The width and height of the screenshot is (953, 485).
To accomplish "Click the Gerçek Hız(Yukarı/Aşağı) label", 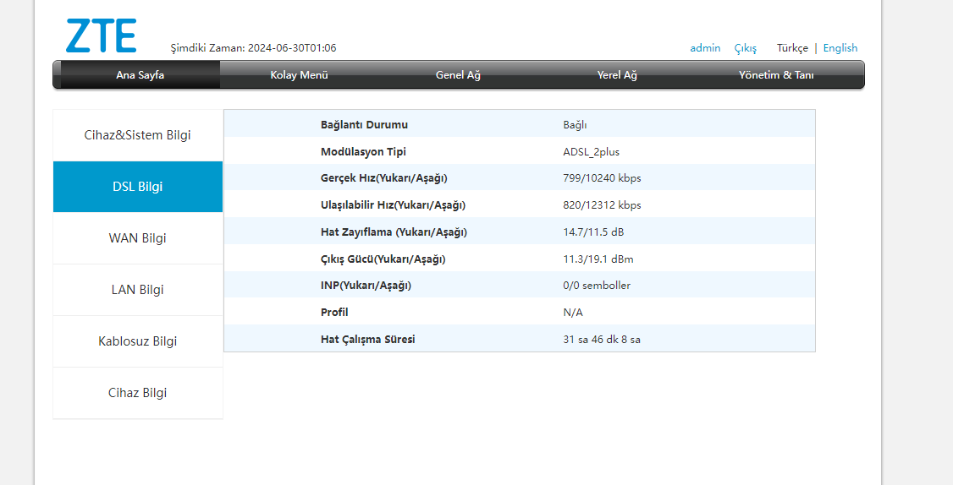I will point(383,178).
